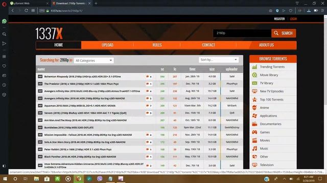327x183 pixels.
Task: Click the time column header
Action: (192, 69)
